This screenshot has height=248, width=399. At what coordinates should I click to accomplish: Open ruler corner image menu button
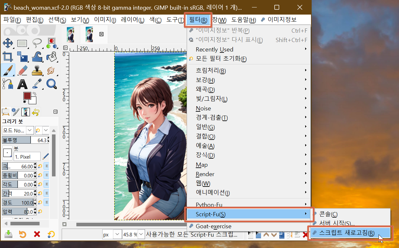tap(65, 48)
